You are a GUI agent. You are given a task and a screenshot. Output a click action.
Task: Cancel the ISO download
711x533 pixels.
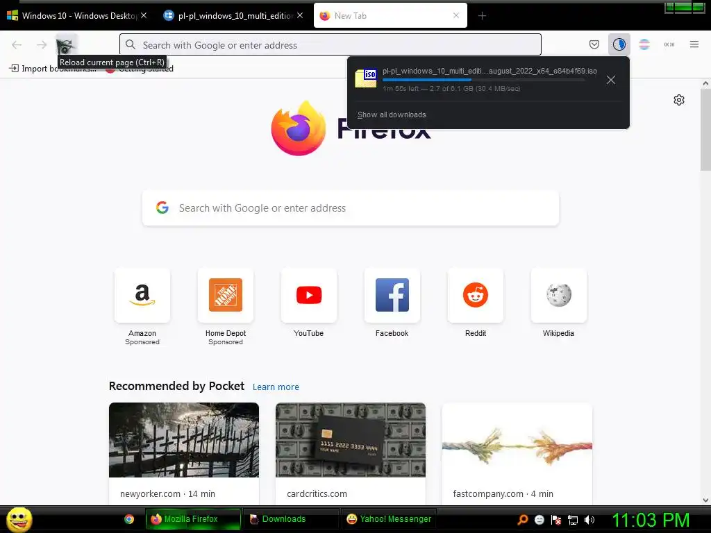[x=611, y=80]
